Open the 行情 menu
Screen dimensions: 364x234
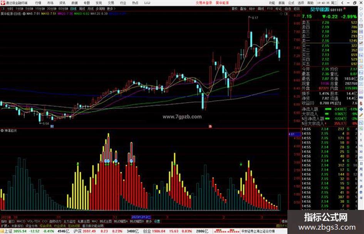[38, 3]
